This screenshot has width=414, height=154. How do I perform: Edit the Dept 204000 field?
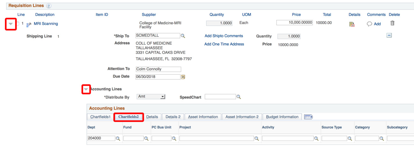click(x=101, y=138)
